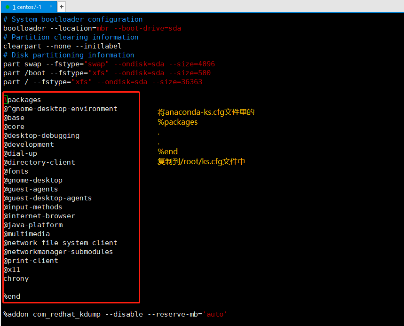
Task: Click the 'clearpart --none --initlabel' line
Action: point(63,46)
